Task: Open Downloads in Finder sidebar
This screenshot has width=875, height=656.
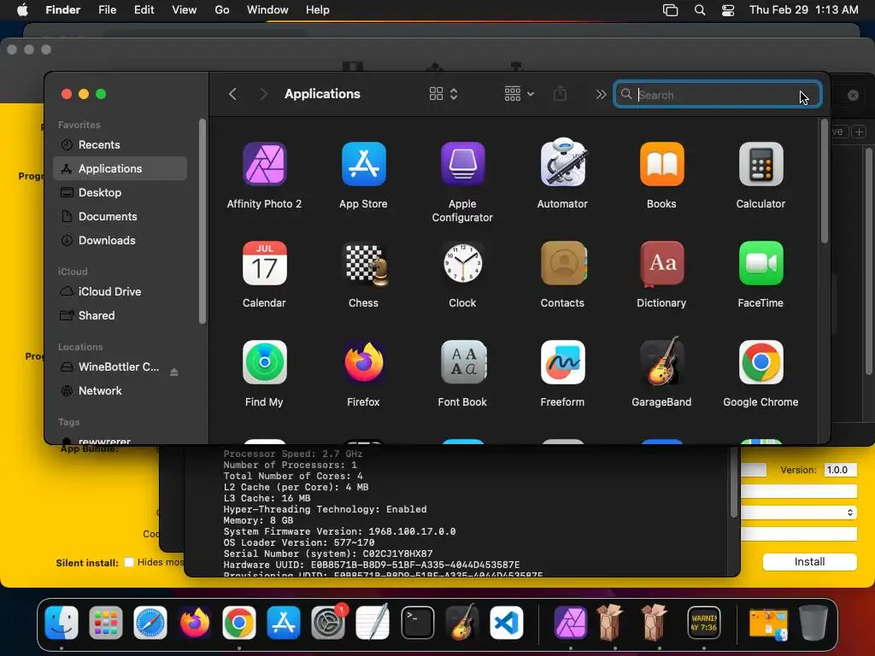Action: (120, 240)
